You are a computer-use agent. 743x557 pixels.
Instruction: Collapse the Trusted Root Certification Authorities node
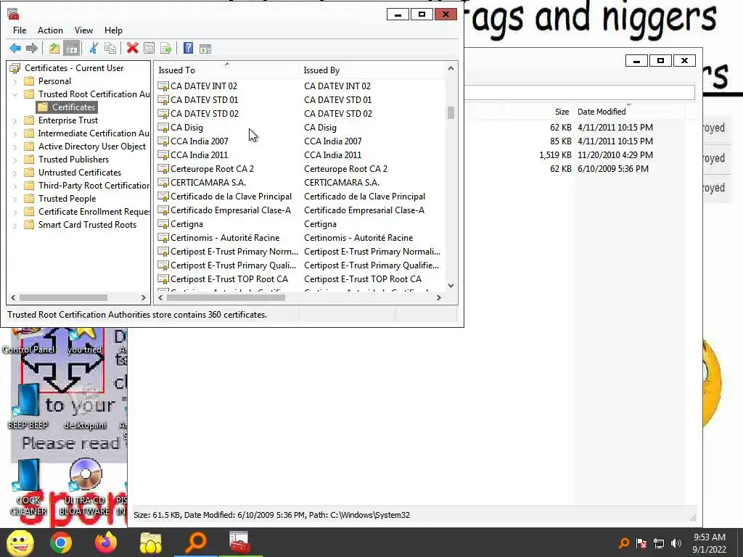pos(15,94)
